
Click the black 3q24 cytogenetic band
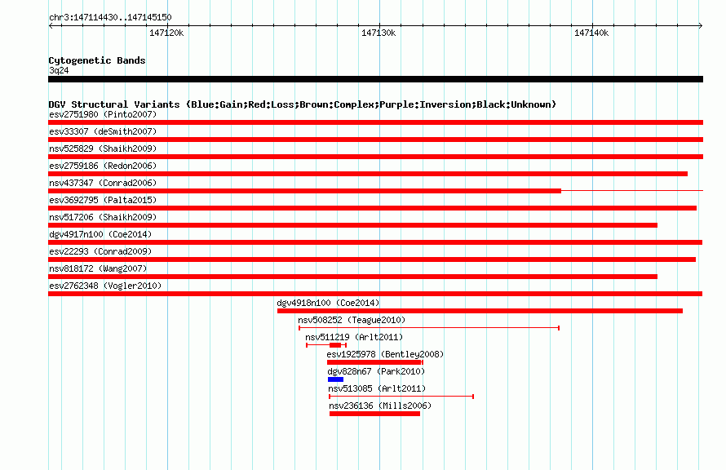[375, 79]
